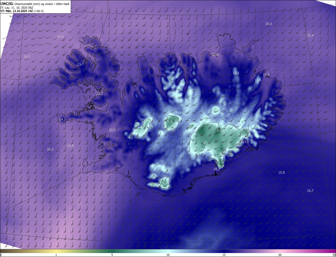Select the color scale tick labeled 5
336x257 pixels.
pyautogui.click(x=112, y=255)
